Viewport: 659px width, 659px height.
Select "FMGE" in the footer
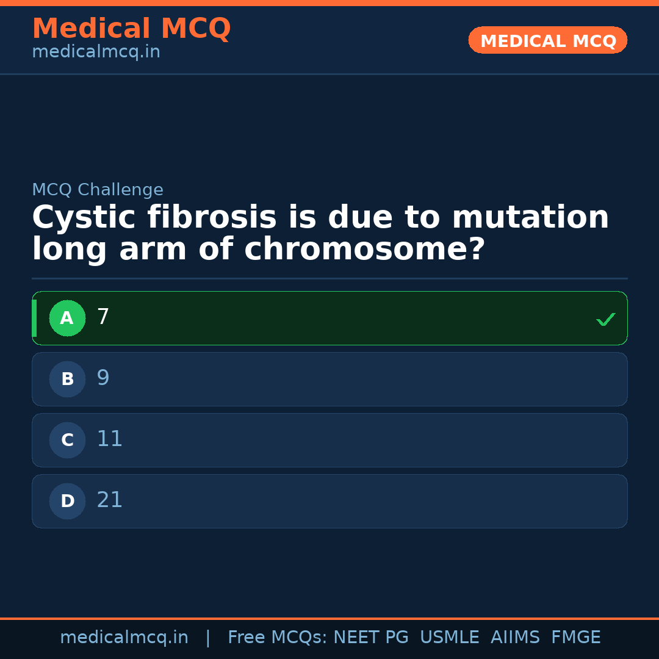tap(575, 638)
